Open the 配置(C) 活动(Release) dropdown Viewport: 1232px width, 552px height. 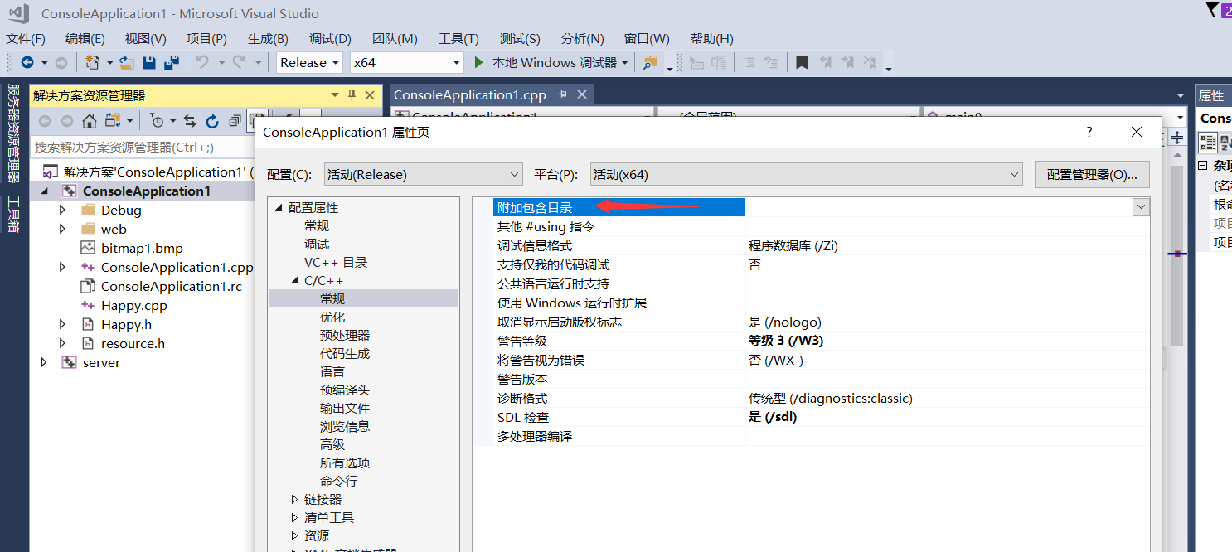423,175
